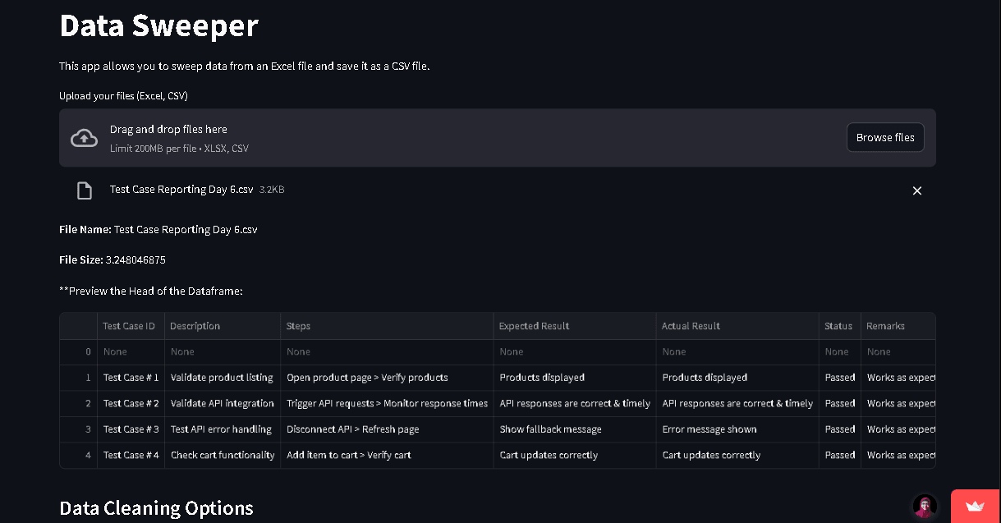Click the Disconnect API > Refresh page cell
Screen dimensions: 1001x523
387,429
